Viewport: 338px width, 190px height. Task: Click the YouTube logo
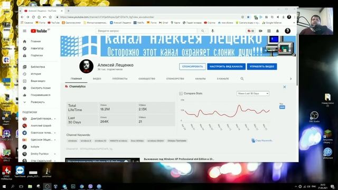[39, 31]
